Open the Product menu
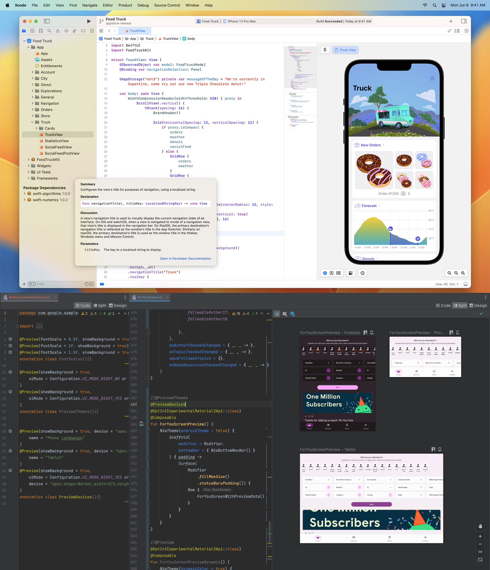 [125, 5]
